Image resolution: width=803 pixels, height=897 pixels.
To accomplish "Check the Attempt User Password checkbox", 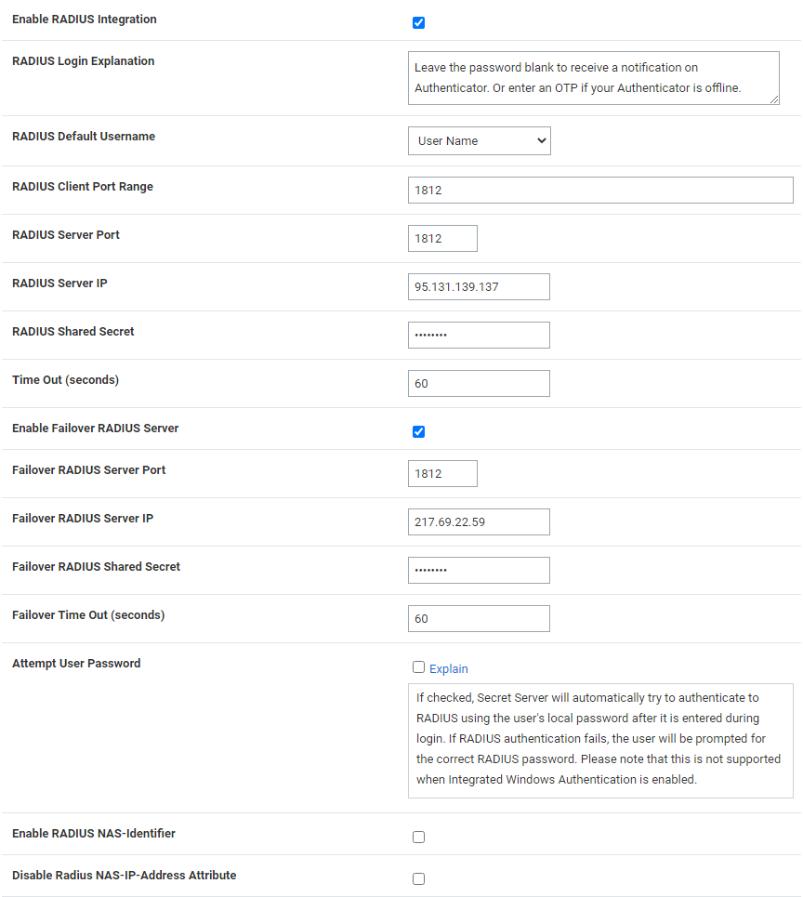I will pos(418,667).
